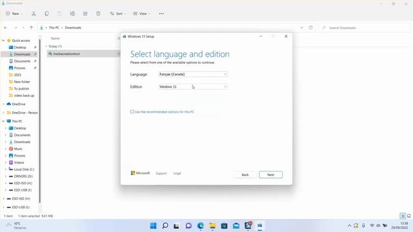Open the Windows 11 Setup taskbar icon
Image resolution: width=413 pixels, height=232 pixels.
[259, 226]
